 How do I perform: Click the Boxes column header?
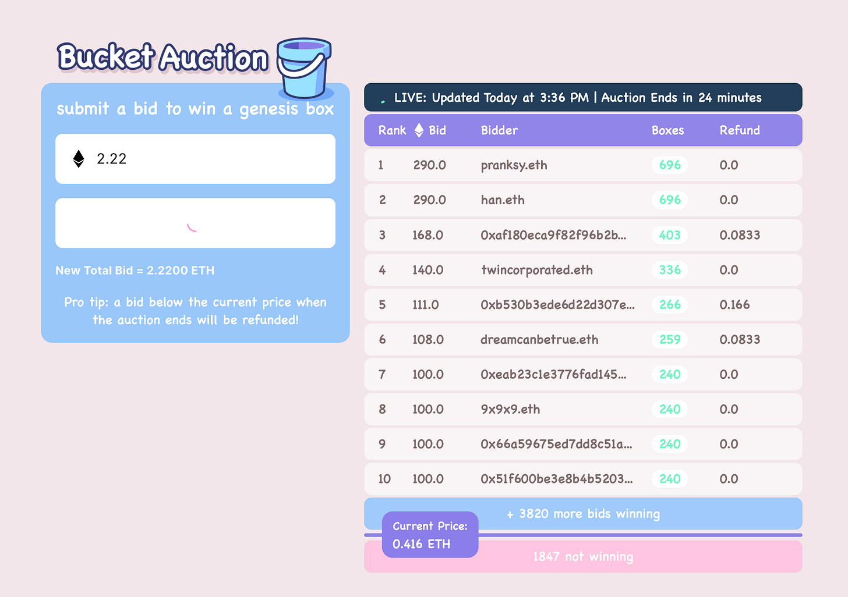point(667,130)
